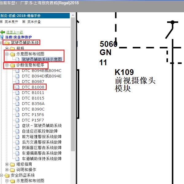The height and width of the screenshot is (184, 184).
Task: Open 症状 - 驾驶员辅助系统 entry
Action: (x=42, y=126)
